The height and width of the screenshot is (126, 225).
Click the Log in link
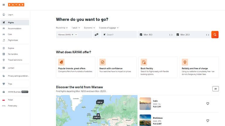tap(11, 15)
